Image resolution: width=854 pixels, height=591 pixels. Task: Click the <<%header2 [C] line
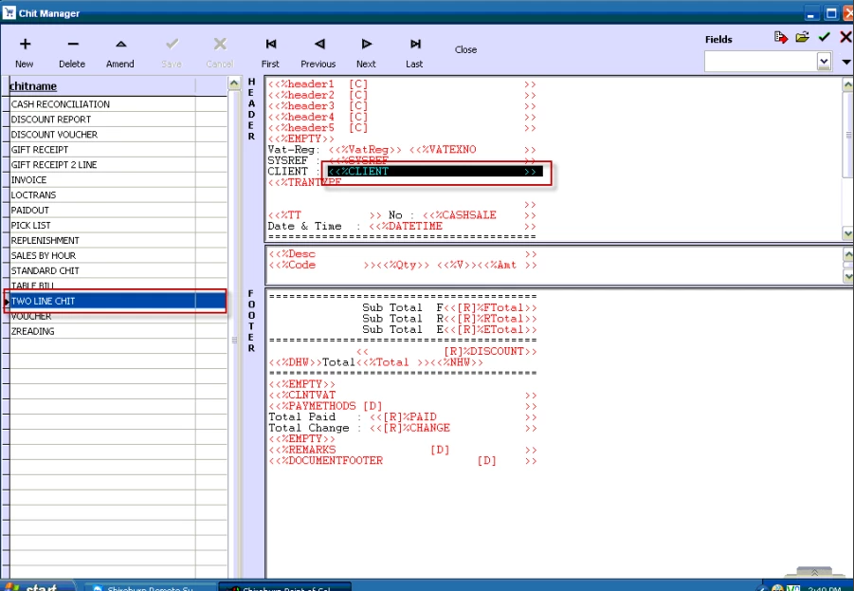(x=402, y=96)
